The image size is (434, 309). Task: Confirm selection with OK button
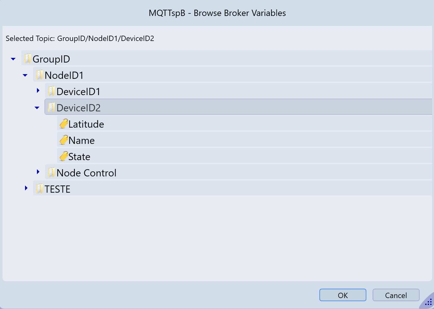point(343,295)
